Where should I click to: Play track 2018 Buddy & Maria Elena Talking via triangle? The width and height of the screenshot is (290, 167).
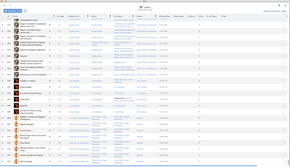coord(3,44)
